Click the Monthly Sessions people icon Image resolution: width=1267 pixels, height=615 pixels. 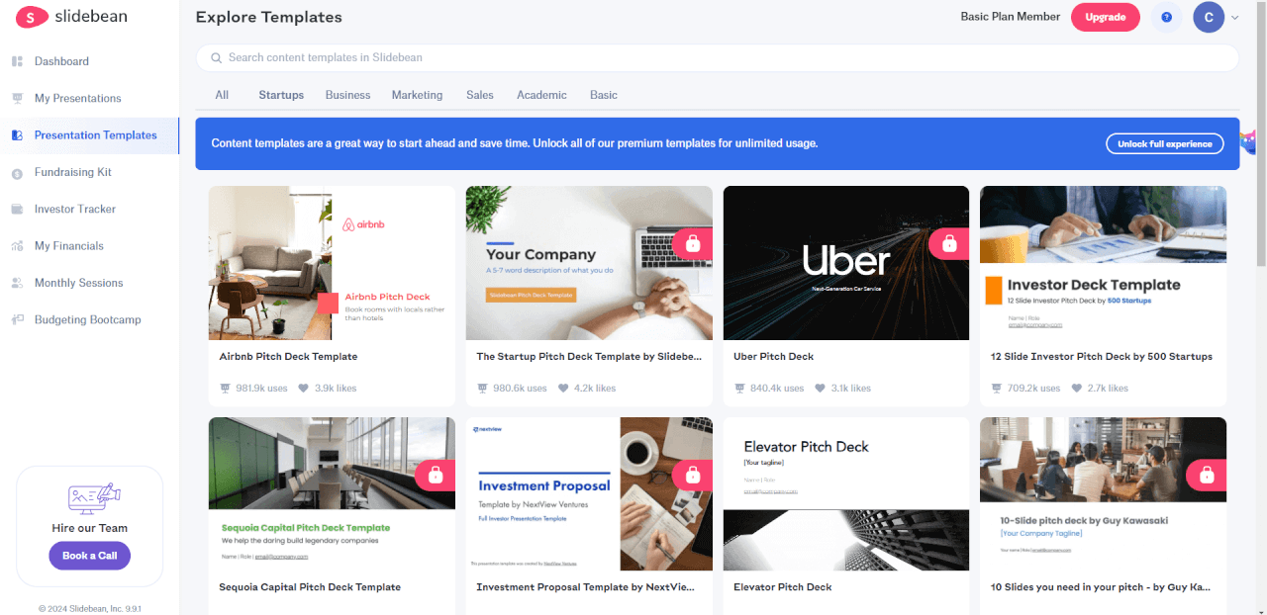tap(17, 283)
